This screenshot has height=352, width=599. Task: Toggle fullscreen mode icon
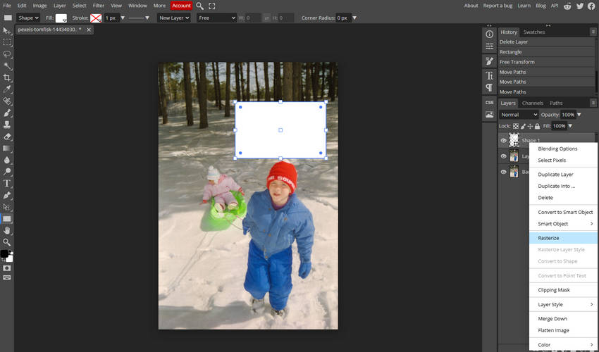coord(212,6)
